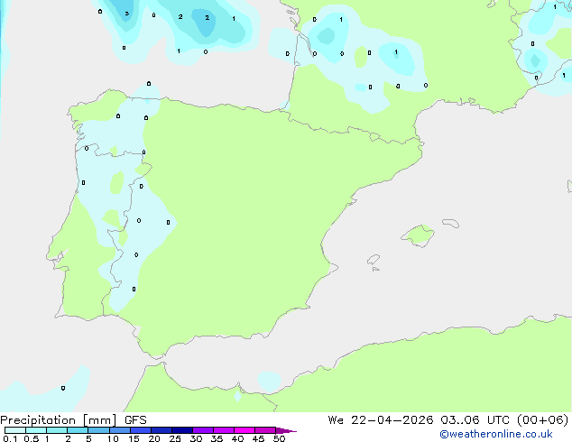Click the 0.5–1 mm legend color swatch
The image size is (572, 442).
point(36,430)
